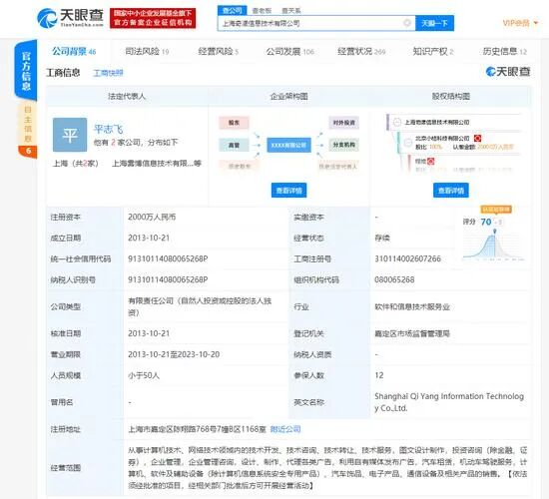This screenshot has width=549, height=499.
Task: Click the Tianyancha logo at top left
Action: click(x=70, y=18)
